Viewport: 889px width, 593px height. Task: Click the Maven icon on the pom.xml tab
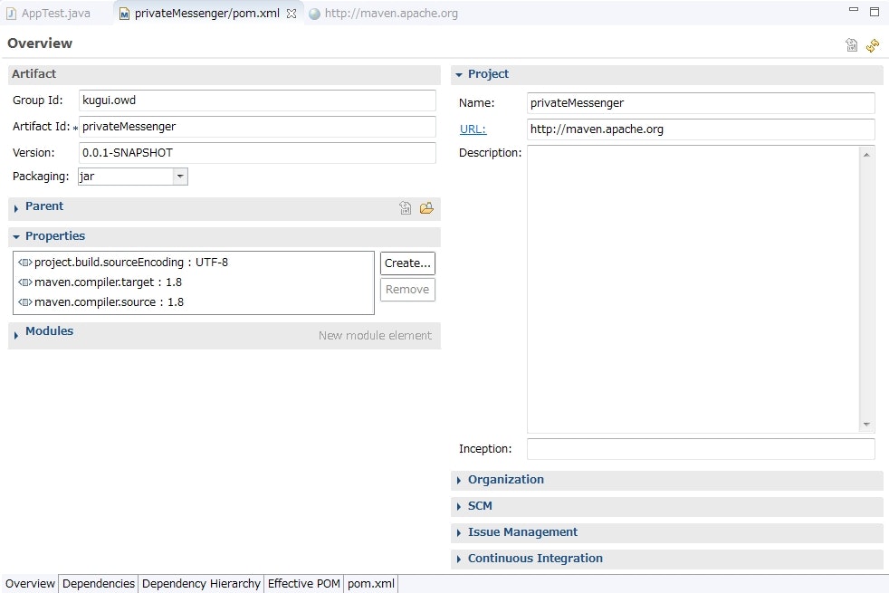(124, 14)
